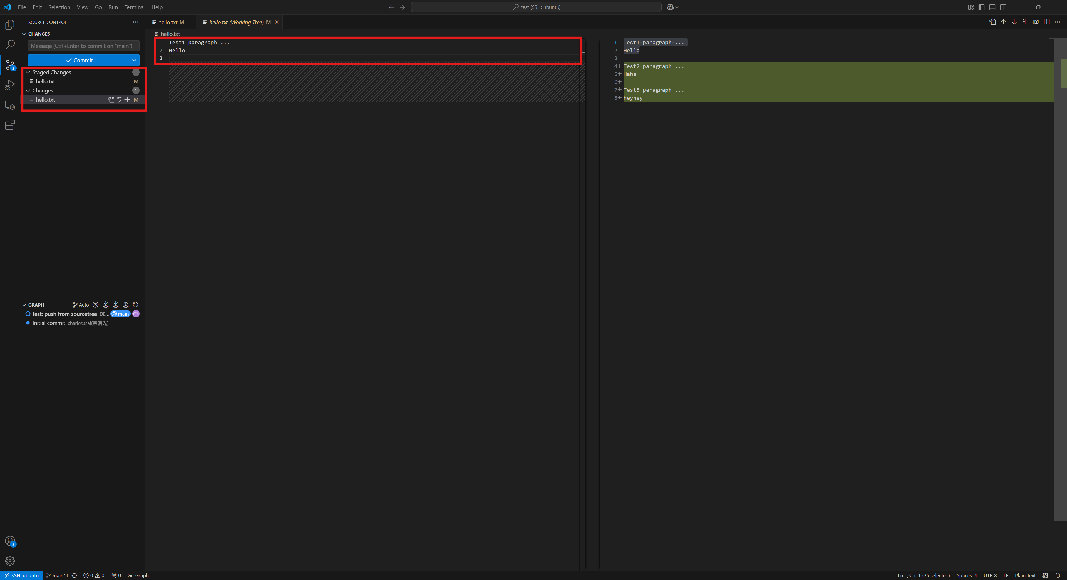The height and width of the screenshot is (580, 1067).
Task: Open the Search view
Action: [9, 45]
